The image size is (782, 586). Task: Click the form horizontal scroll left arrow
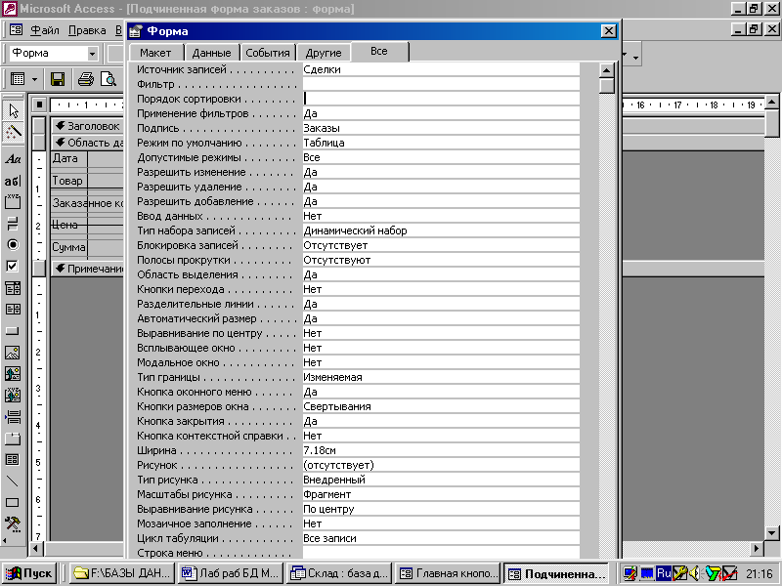(x=35, y=549)
